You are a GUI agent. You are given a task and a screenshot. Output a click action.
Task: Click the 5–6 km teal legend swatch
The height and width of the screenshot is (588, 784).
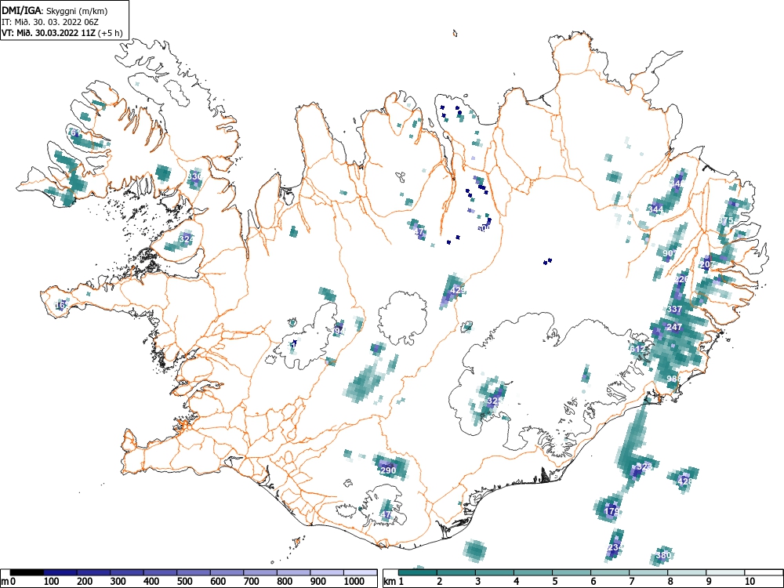click(x=572, y=572)
